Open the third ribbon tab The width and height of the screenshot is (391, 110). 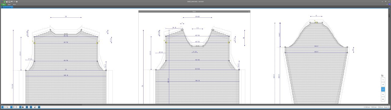point(14,5)
